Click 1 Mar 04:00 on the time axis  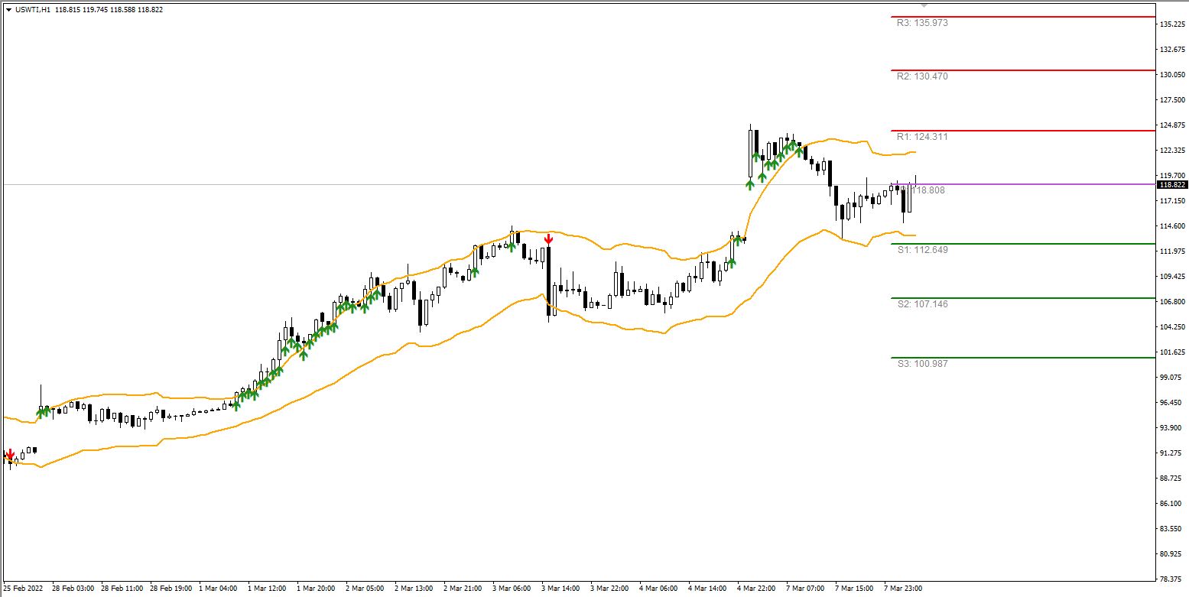(218, 589)
